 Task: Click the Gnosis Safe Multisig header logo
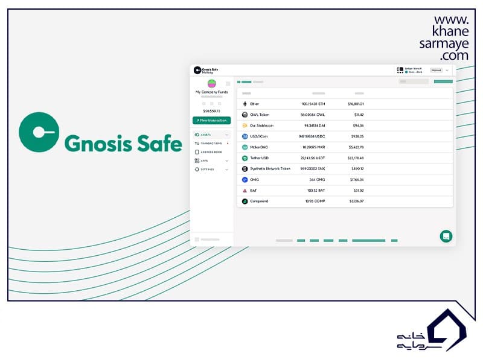click(x=206, y=71)
